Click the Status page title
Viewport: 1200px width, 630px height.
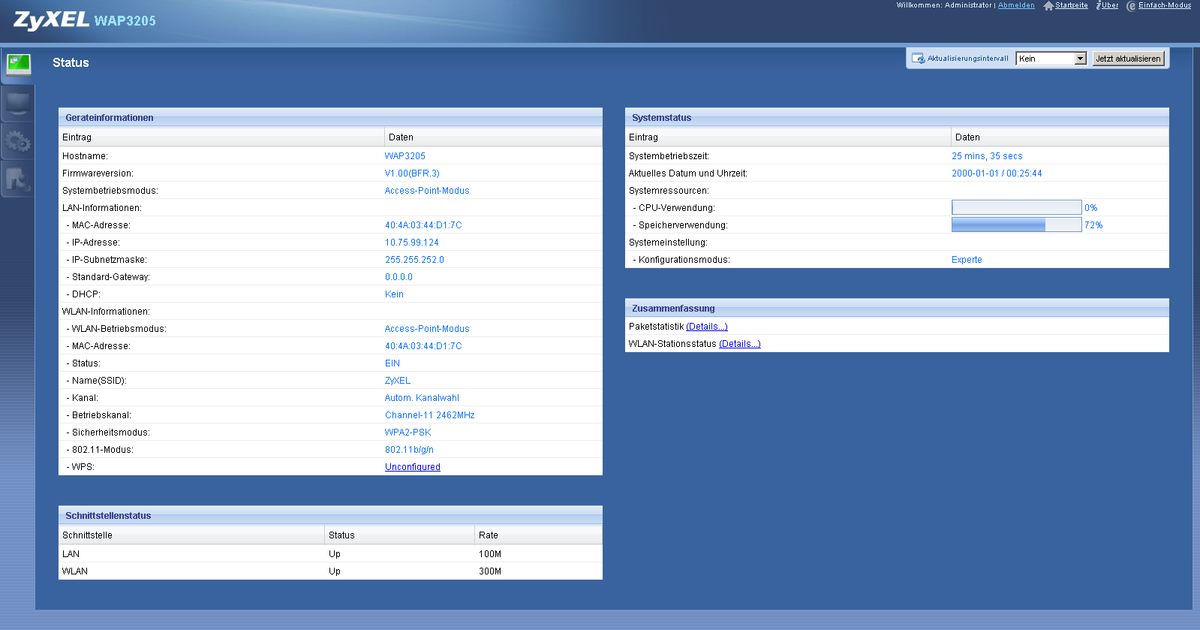click(x=71, y=62)
